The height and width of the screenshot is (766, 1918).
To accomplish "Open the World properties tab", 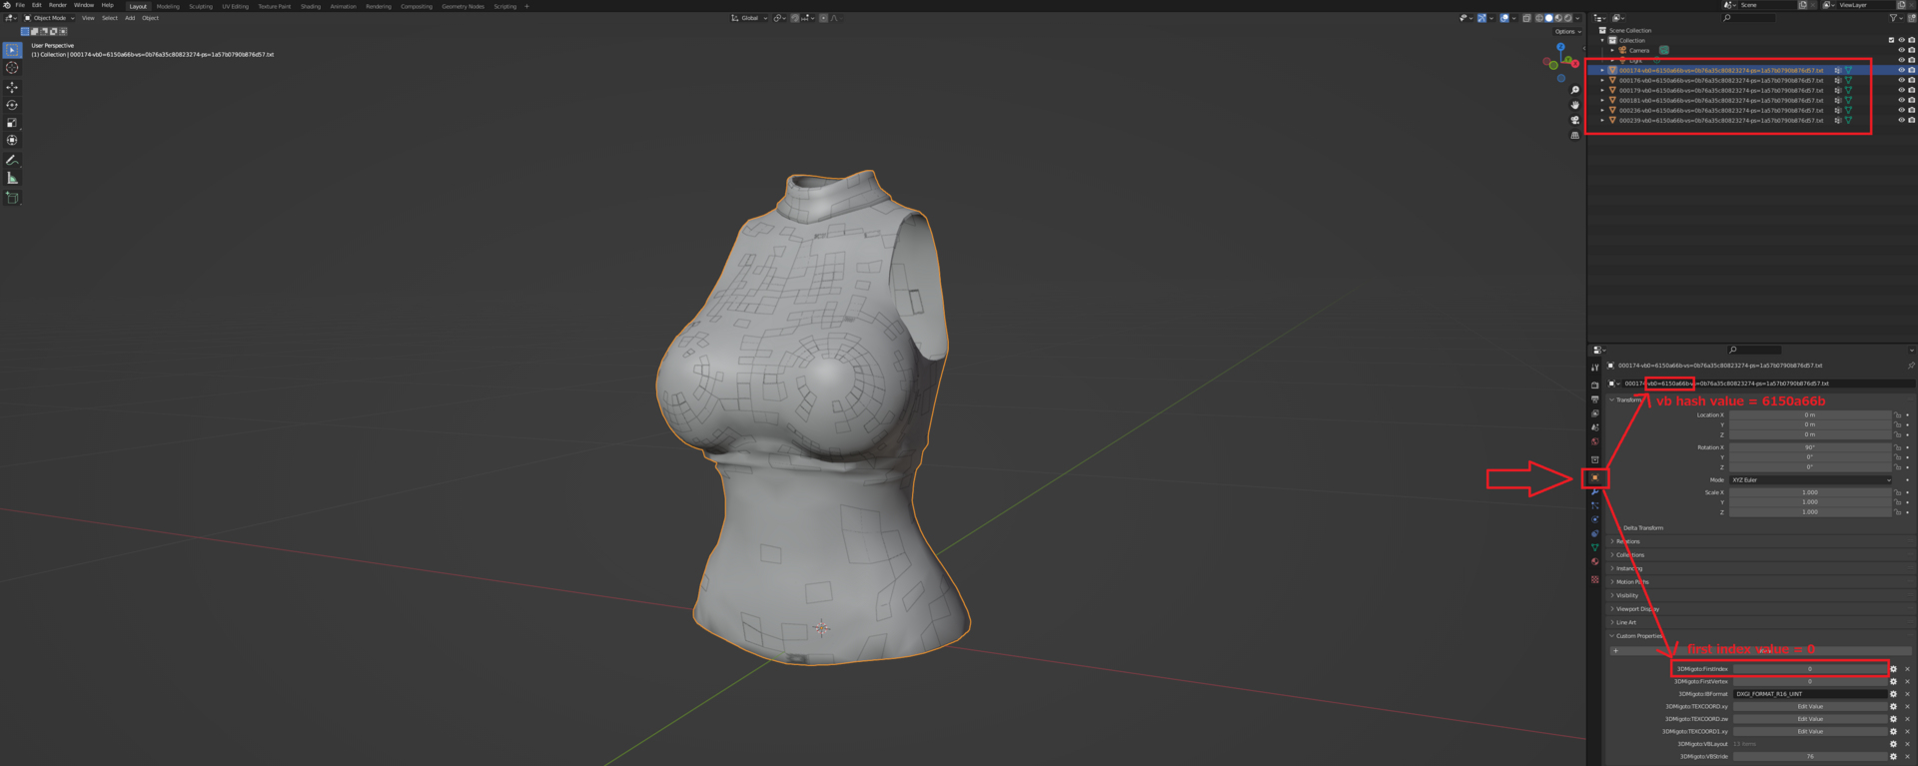I will click(1594, 441).
